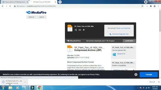Click the green Filmora taskbar icon

[32, 88]
